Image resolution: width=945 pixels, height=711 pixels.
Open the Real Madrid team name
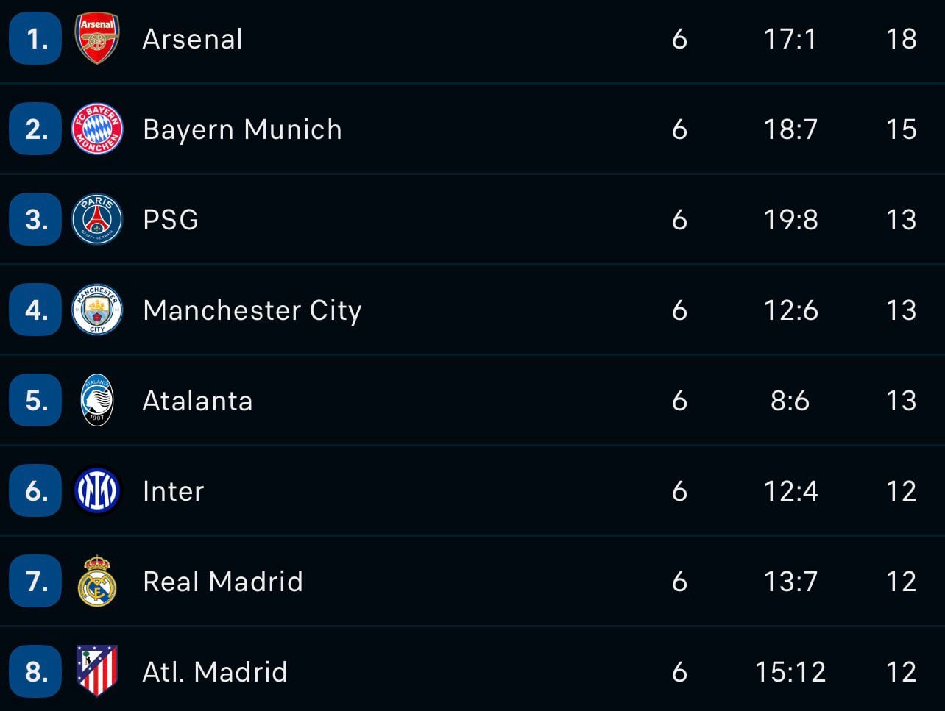tap(223, 582)
